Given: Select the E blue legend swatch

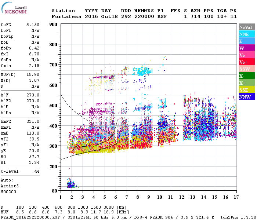Looking at the screenshot, I should pyautogui.click(x=247, y=41).
